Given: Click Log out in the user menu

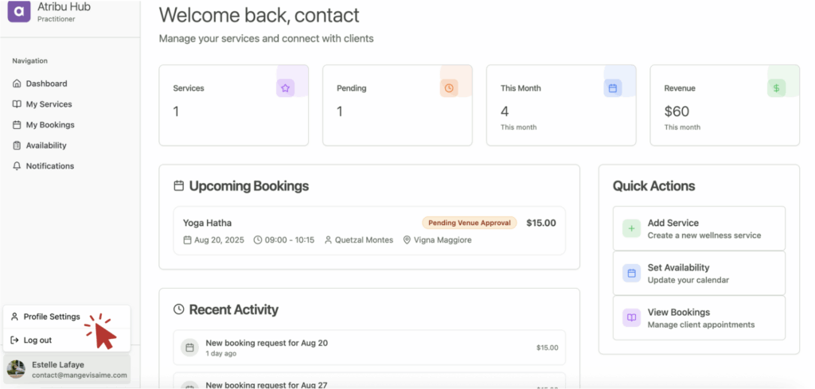Looking at the screenshot, I should coord(37,340).
